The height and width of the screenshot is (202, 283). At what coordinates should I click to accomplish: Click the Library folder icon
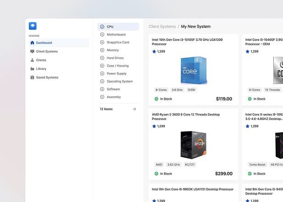click(32, 69)
